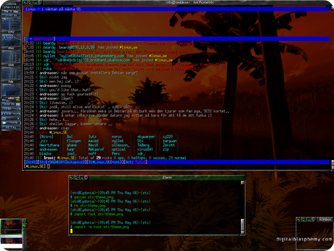Click the 'rm stx-theme.png' command line in Eterm
Image resolution: width=334 pixels, height=251 pixels.
(x=88, y=205)
